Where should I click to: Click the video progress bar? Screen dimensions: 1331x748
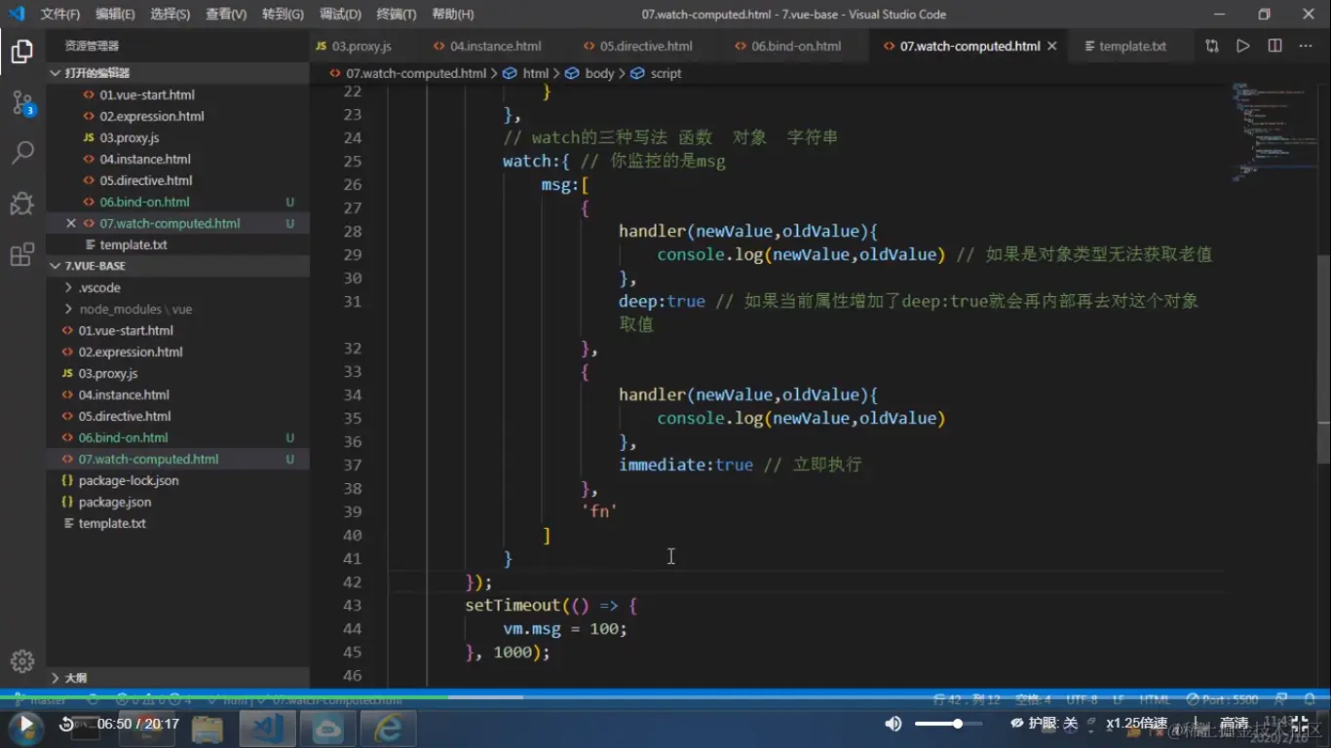665,696
